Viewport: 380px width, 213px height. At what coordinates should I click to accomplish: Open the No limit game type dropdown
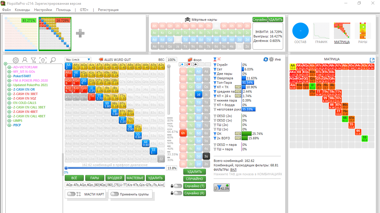click(78, 60)
